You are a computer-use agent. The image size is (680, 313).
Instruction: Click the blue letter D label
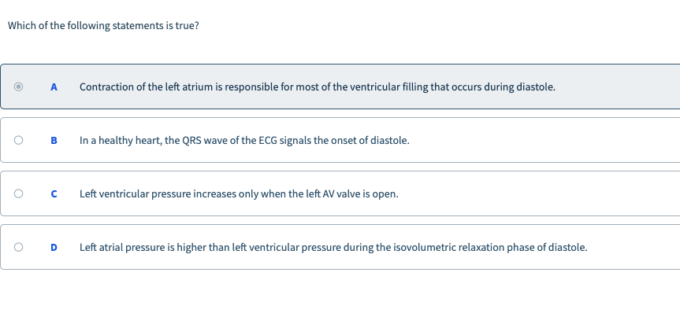(54, 248)
